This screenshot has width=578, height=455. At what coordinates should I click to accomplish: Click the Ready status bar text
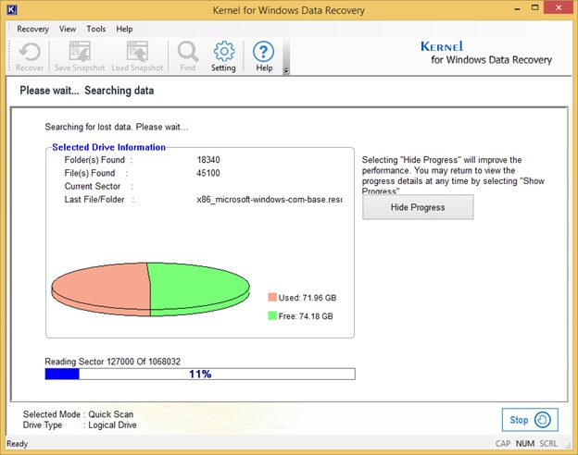(x=17, y=444)
